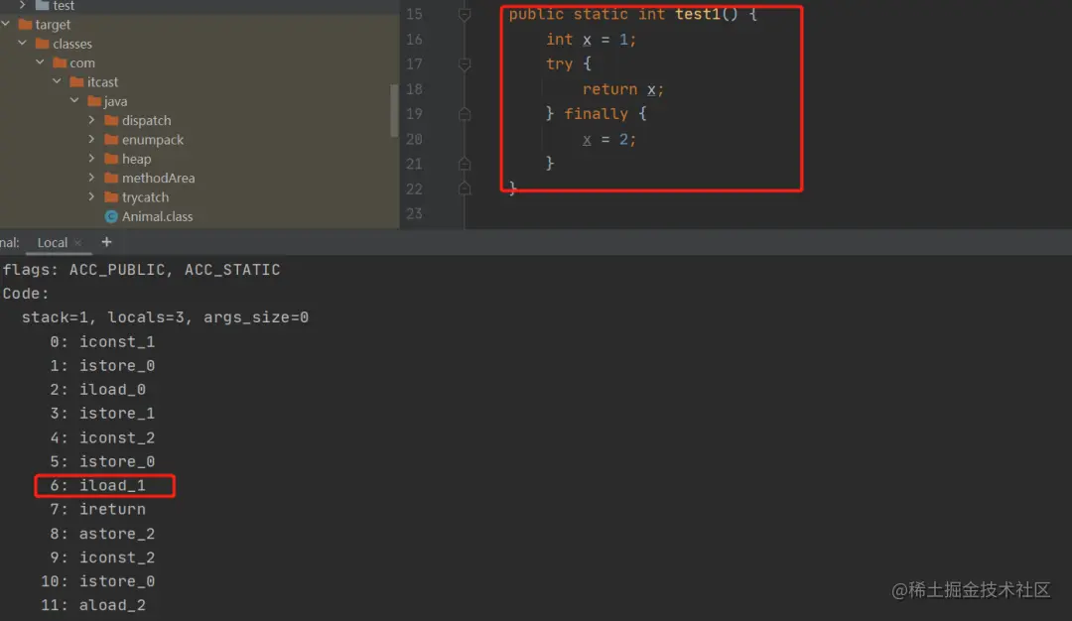Select heap folder label

(x=136, y=159)
